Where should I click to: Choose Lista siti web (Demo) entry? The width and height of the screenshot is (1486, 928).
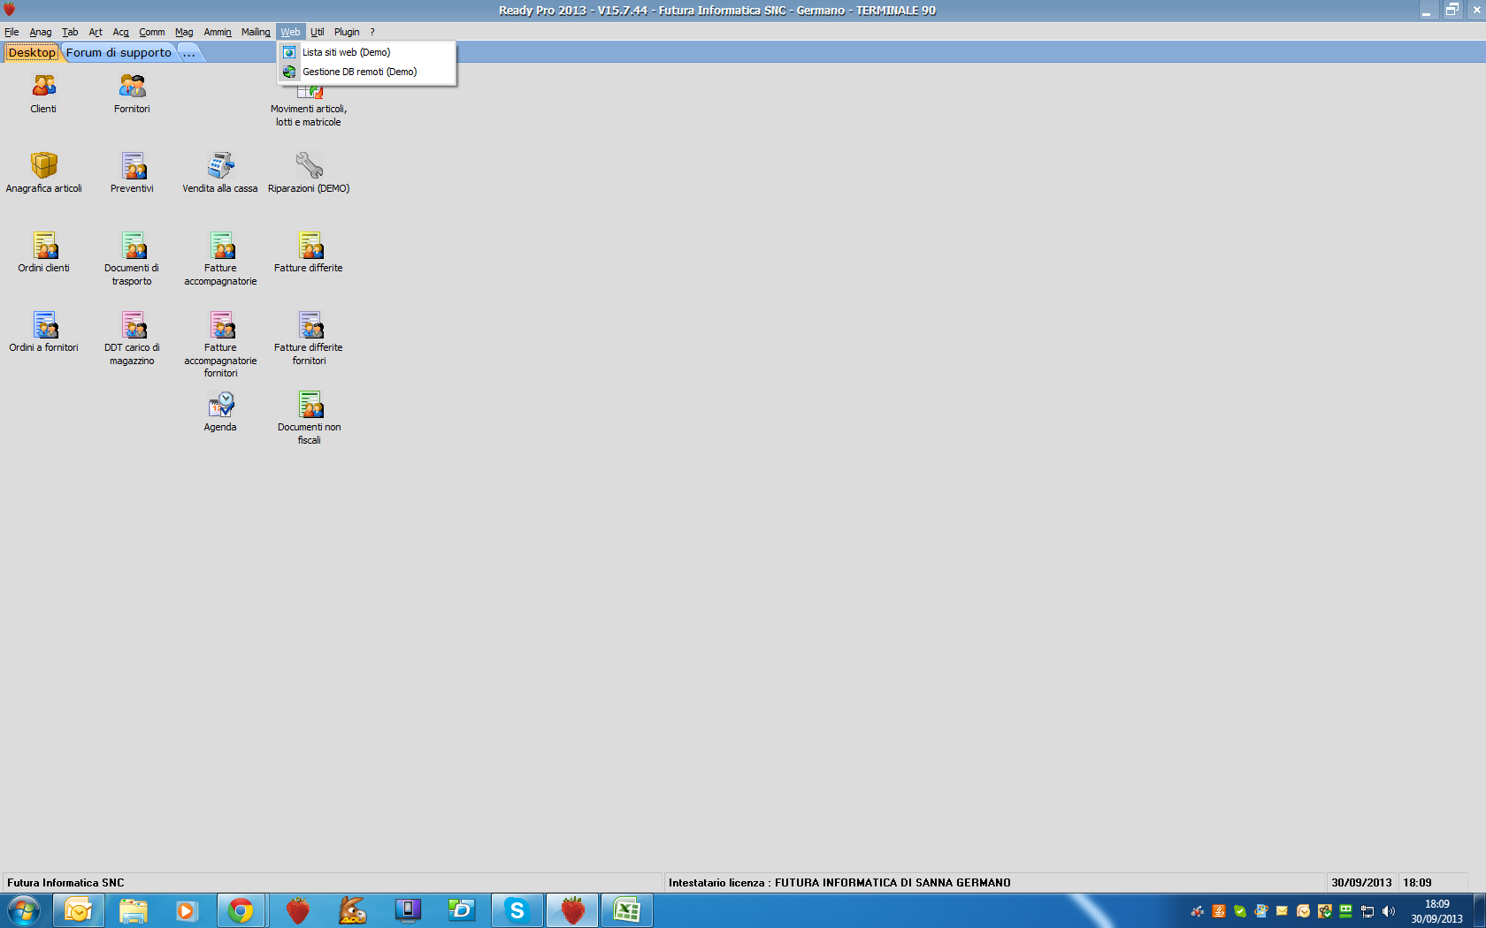coord(366,52)
